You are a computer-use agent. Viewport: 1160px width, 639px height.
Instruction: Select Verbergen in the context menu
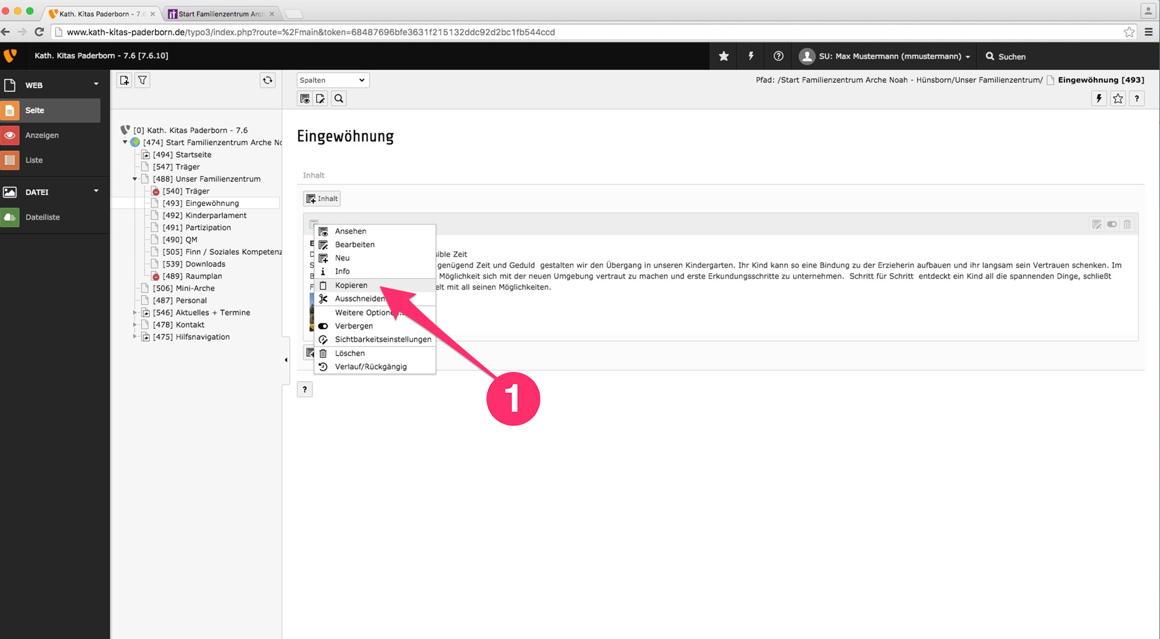click(x=354, y=326)
